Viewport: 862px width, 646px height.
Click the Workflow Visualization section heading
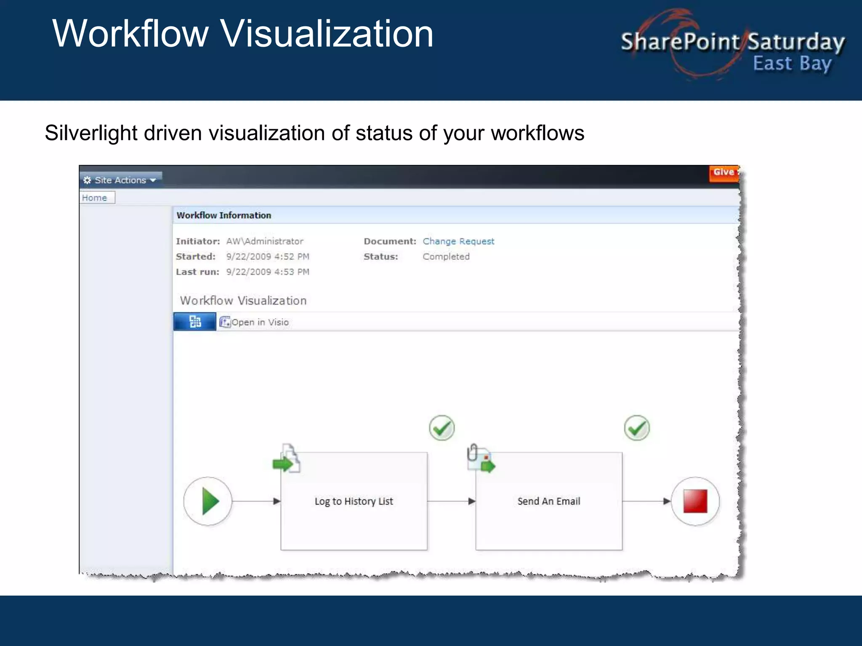tap(243, 300)
